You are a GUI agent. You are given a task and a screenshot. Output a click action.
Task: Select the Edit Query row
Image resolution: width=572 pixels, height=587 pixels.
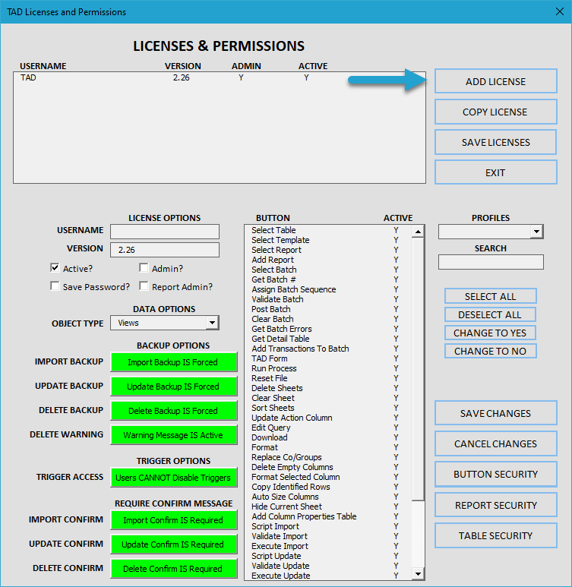pyautogui.click(x=327, y=428)
